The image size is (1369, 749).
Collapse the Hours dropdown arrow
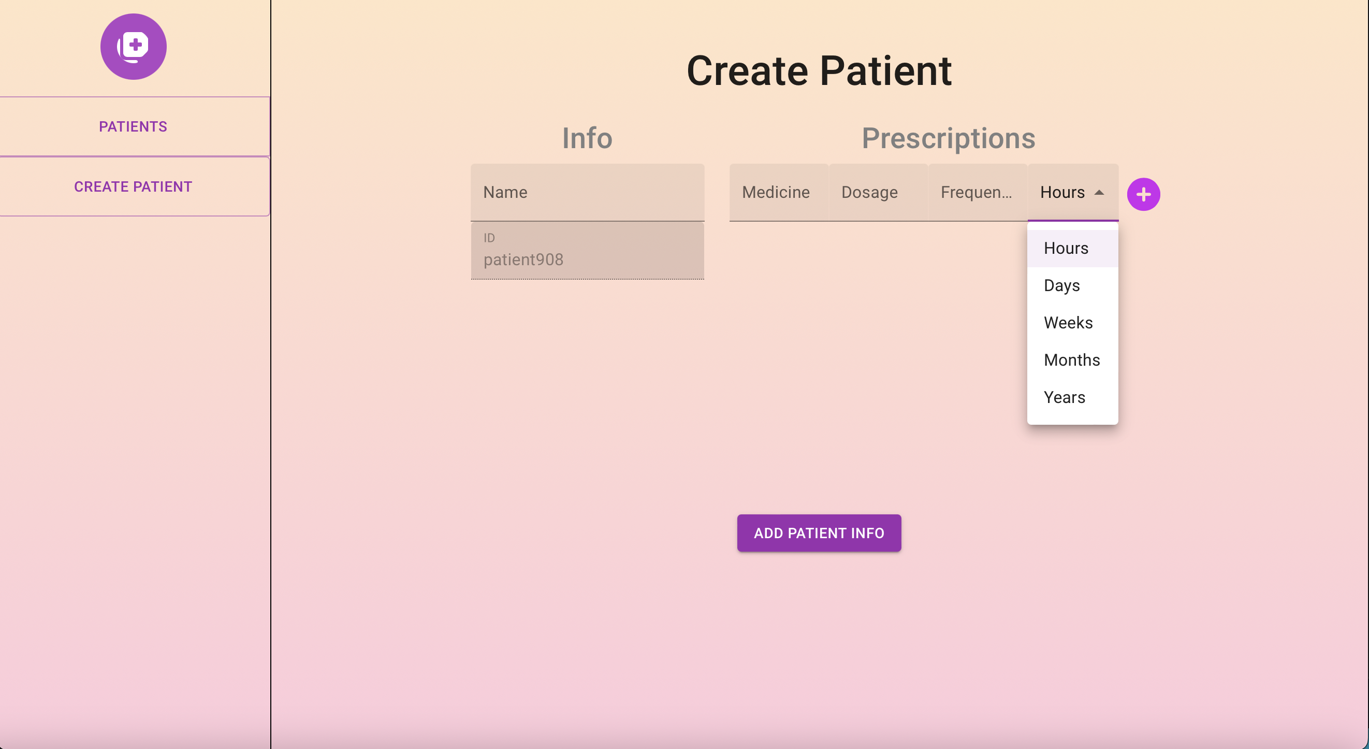pyautogui.click(x=1099, y=193)
